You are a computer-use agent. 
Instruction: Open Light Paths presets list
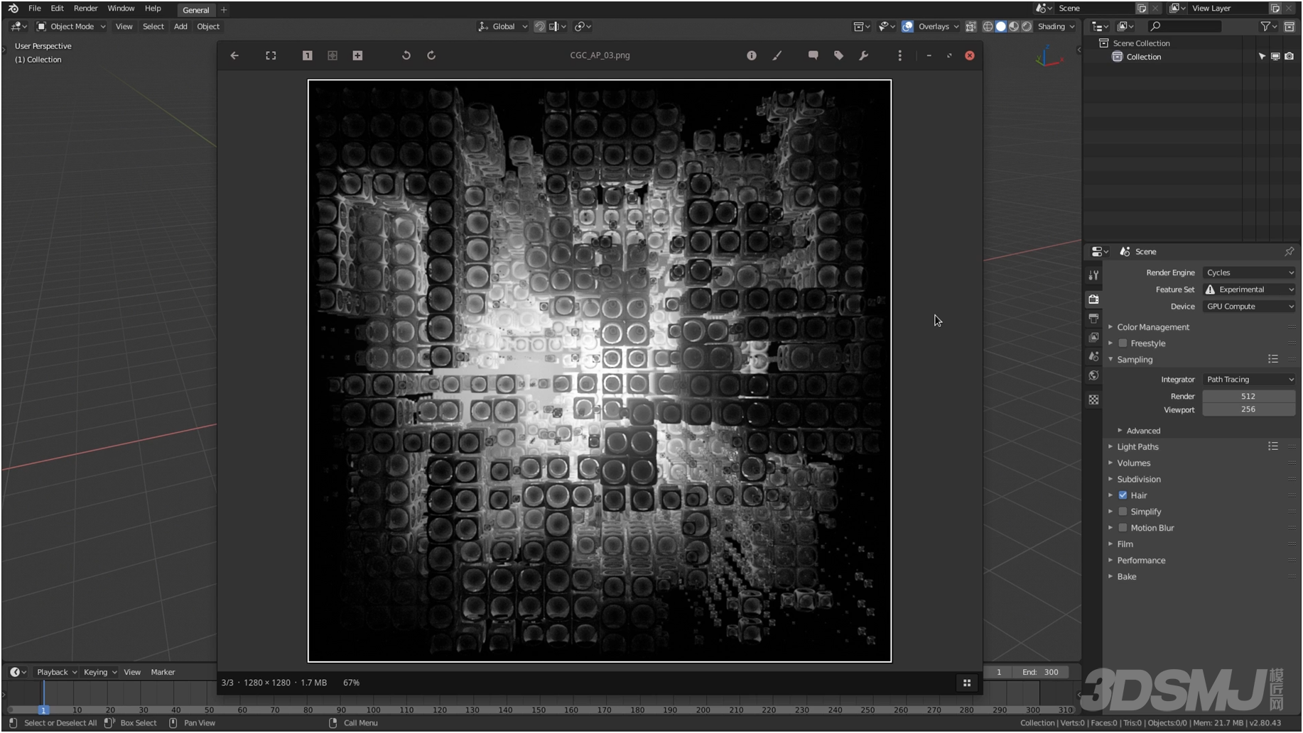click(x=1273, y=446)
